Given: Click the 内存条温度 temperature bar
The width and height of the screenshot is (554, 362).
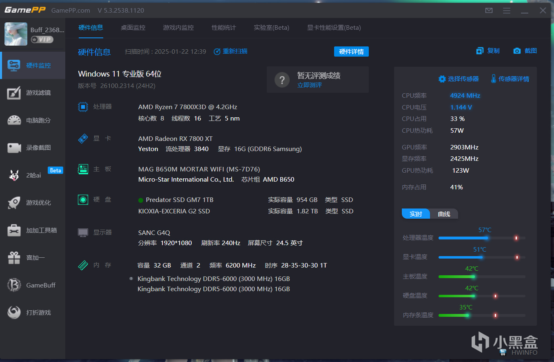Looking at the screenshot, I should tap(482, 315).
